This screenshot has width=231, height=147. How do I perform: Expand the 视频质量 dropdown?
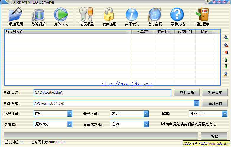click(69, 114)
